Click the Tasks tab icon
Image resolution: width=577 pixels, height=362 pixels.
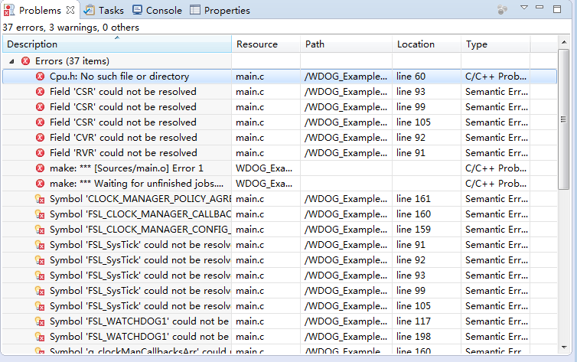pyautogui.click(x=89, y=10)
